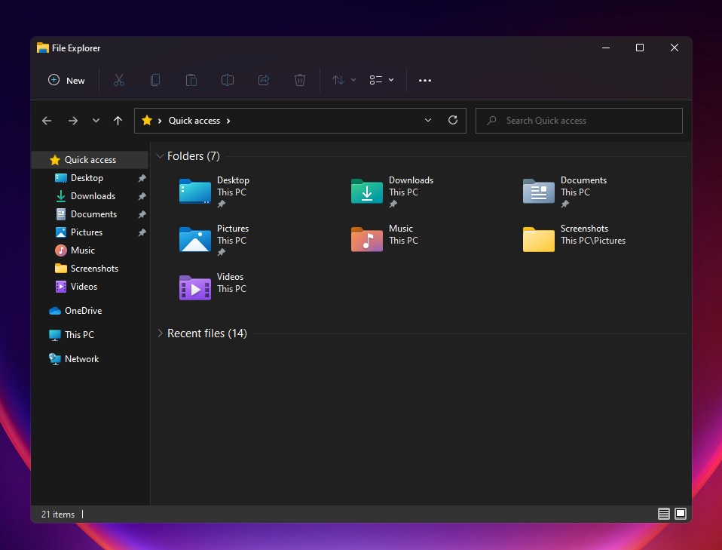Switch to details view in the status bar
The image size is (722, 550).
coord(663,514)
